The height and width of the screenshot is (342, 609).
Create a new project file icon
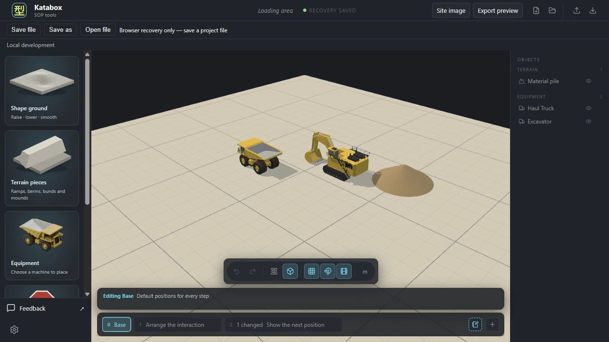536,10
